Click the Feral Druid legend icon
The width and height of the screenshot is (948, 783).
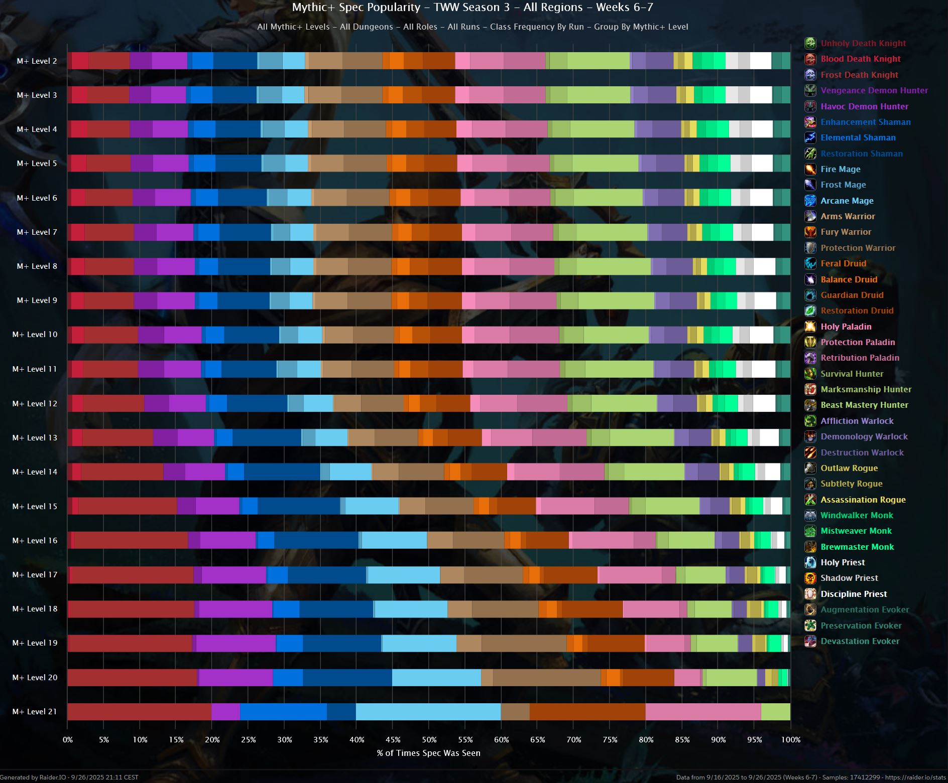pos(810,263)
